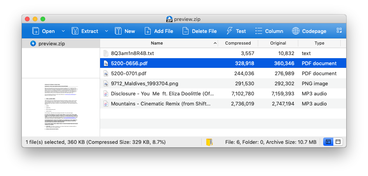Click the Name column sort arrow

click(215, 43)
